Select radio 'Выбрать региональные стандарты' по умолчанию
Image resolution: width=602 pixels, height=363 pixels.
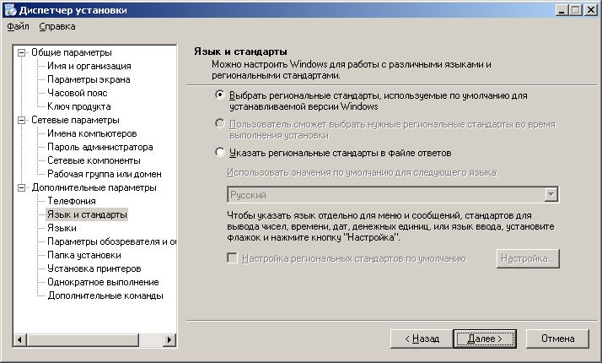(x=220, y=95)
